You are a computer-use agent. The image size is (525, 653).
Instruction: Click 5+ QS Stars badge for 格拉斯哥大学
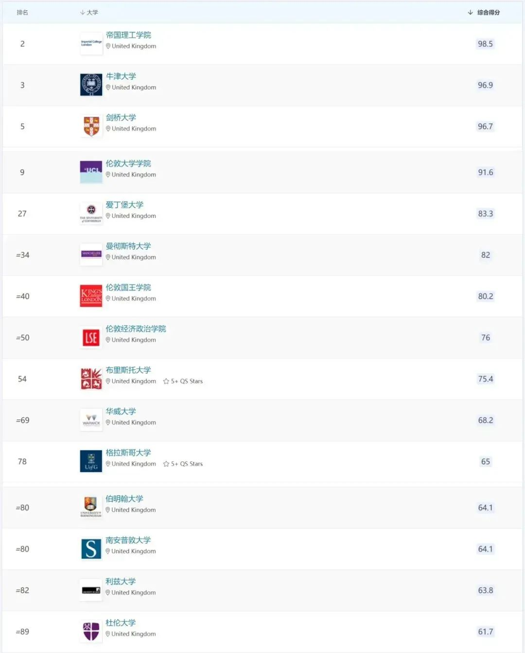(183, 464)
